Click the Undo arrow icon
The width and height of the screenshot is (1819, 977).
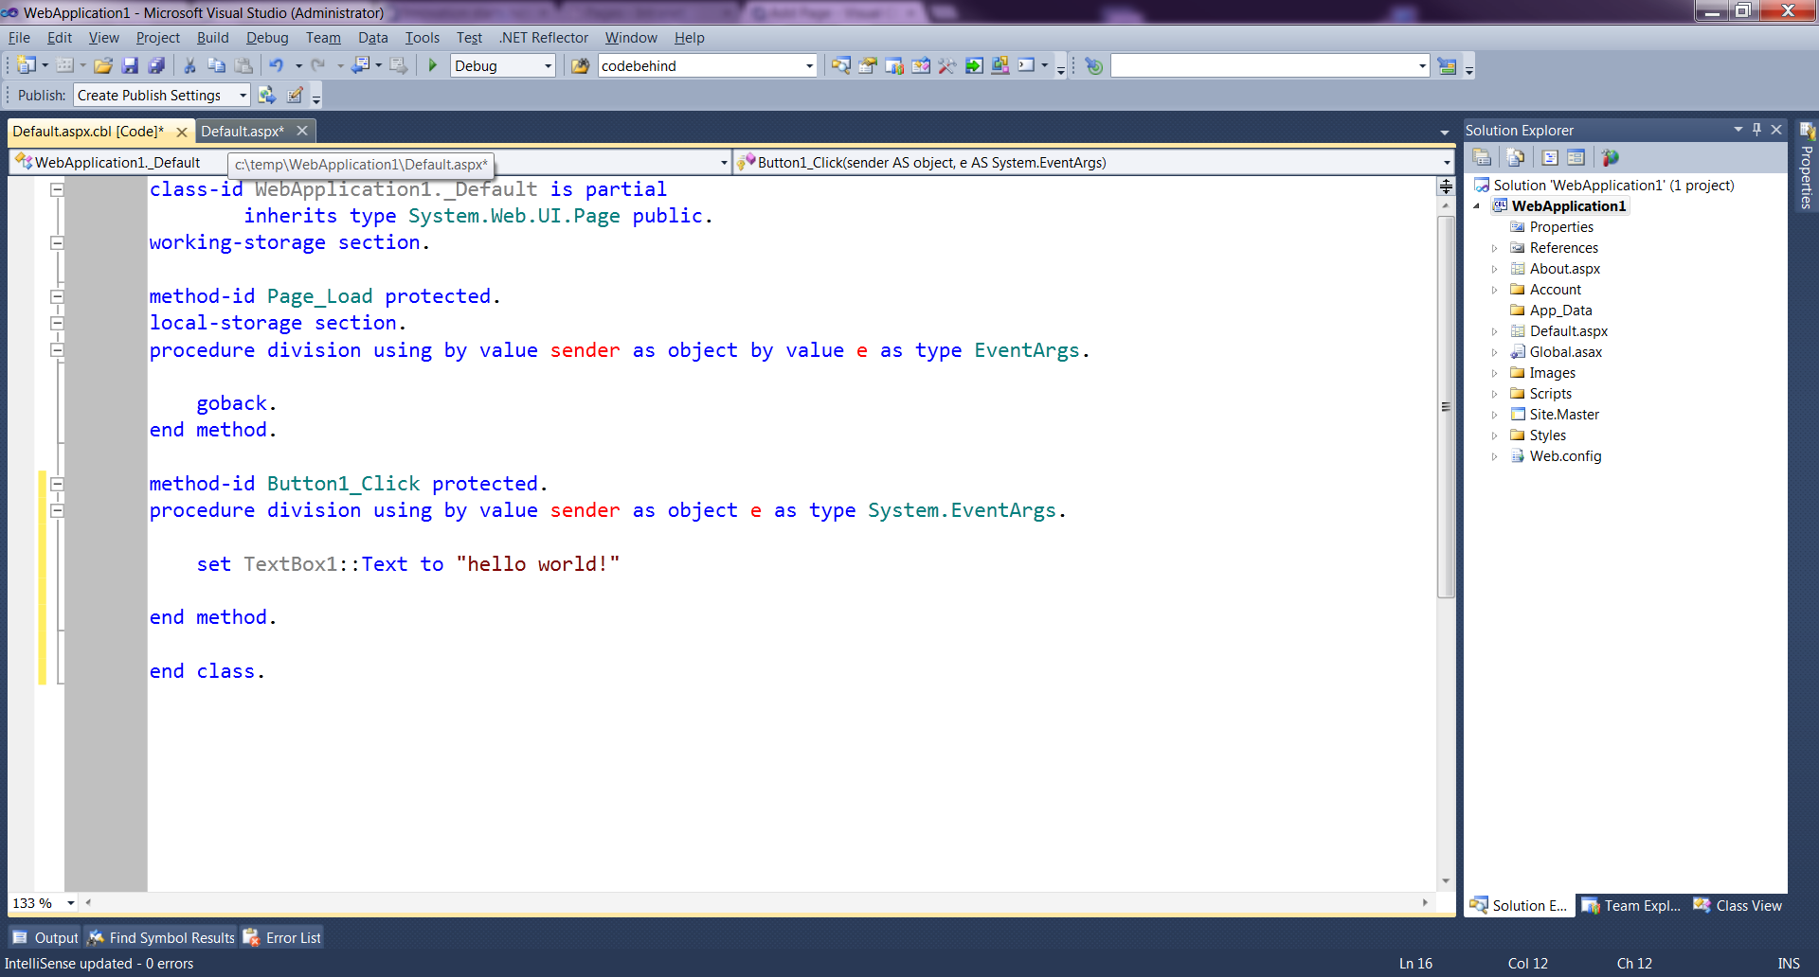click(276, 65)
